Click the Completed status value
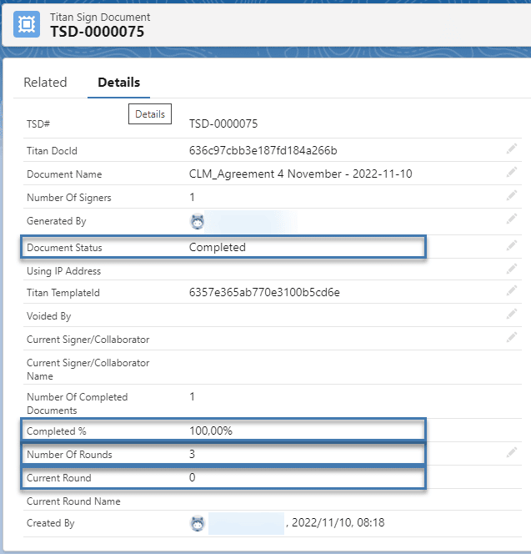 [218, 247]
